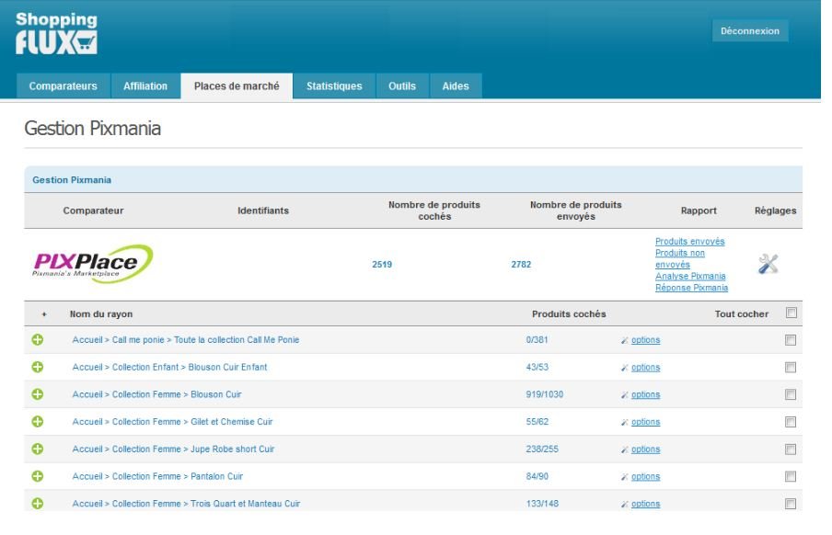The image size is (832, 535).
Task: Click green plus icon for Gilet et Chemise Cuir
Action: click(x=38, y=422)
